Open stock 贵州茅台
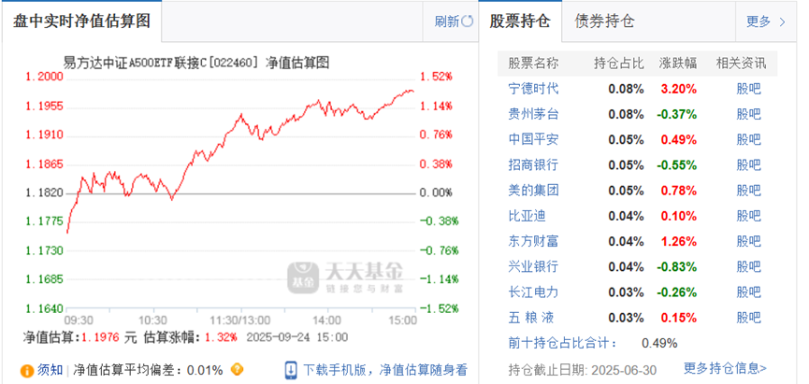 point(533,114)
